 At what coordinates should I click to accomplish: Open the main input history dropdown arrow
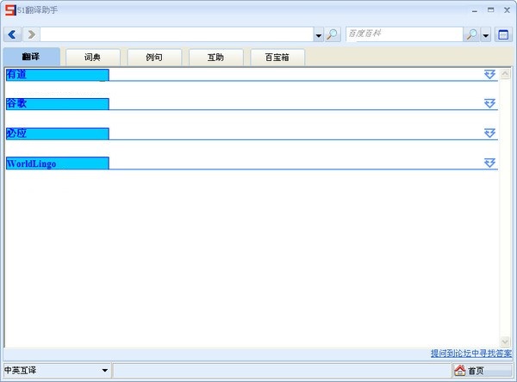click(x=319, y=35)
